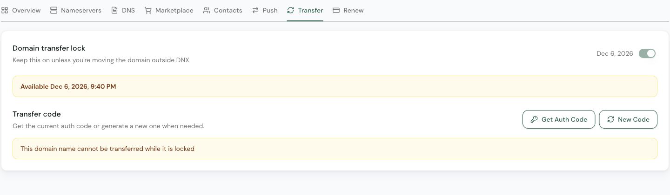Click the 'Available Dec 6, 2026, 9:40 PM' notice
This screenshot has width=670, height=195.
click(335, 86)
